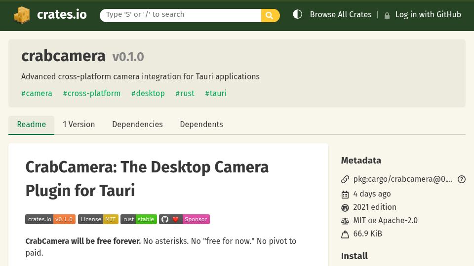Image resolution: width=474 pixels, height=266 pixels.
Task: Click the crates.io cheese logo icon
Action: (x=22, y=15)
